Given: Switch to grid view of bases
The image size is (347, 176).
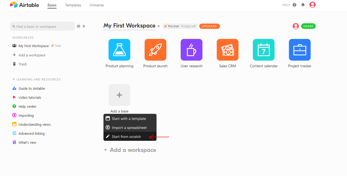Looking at the screenshot, I should coord(79,26).
